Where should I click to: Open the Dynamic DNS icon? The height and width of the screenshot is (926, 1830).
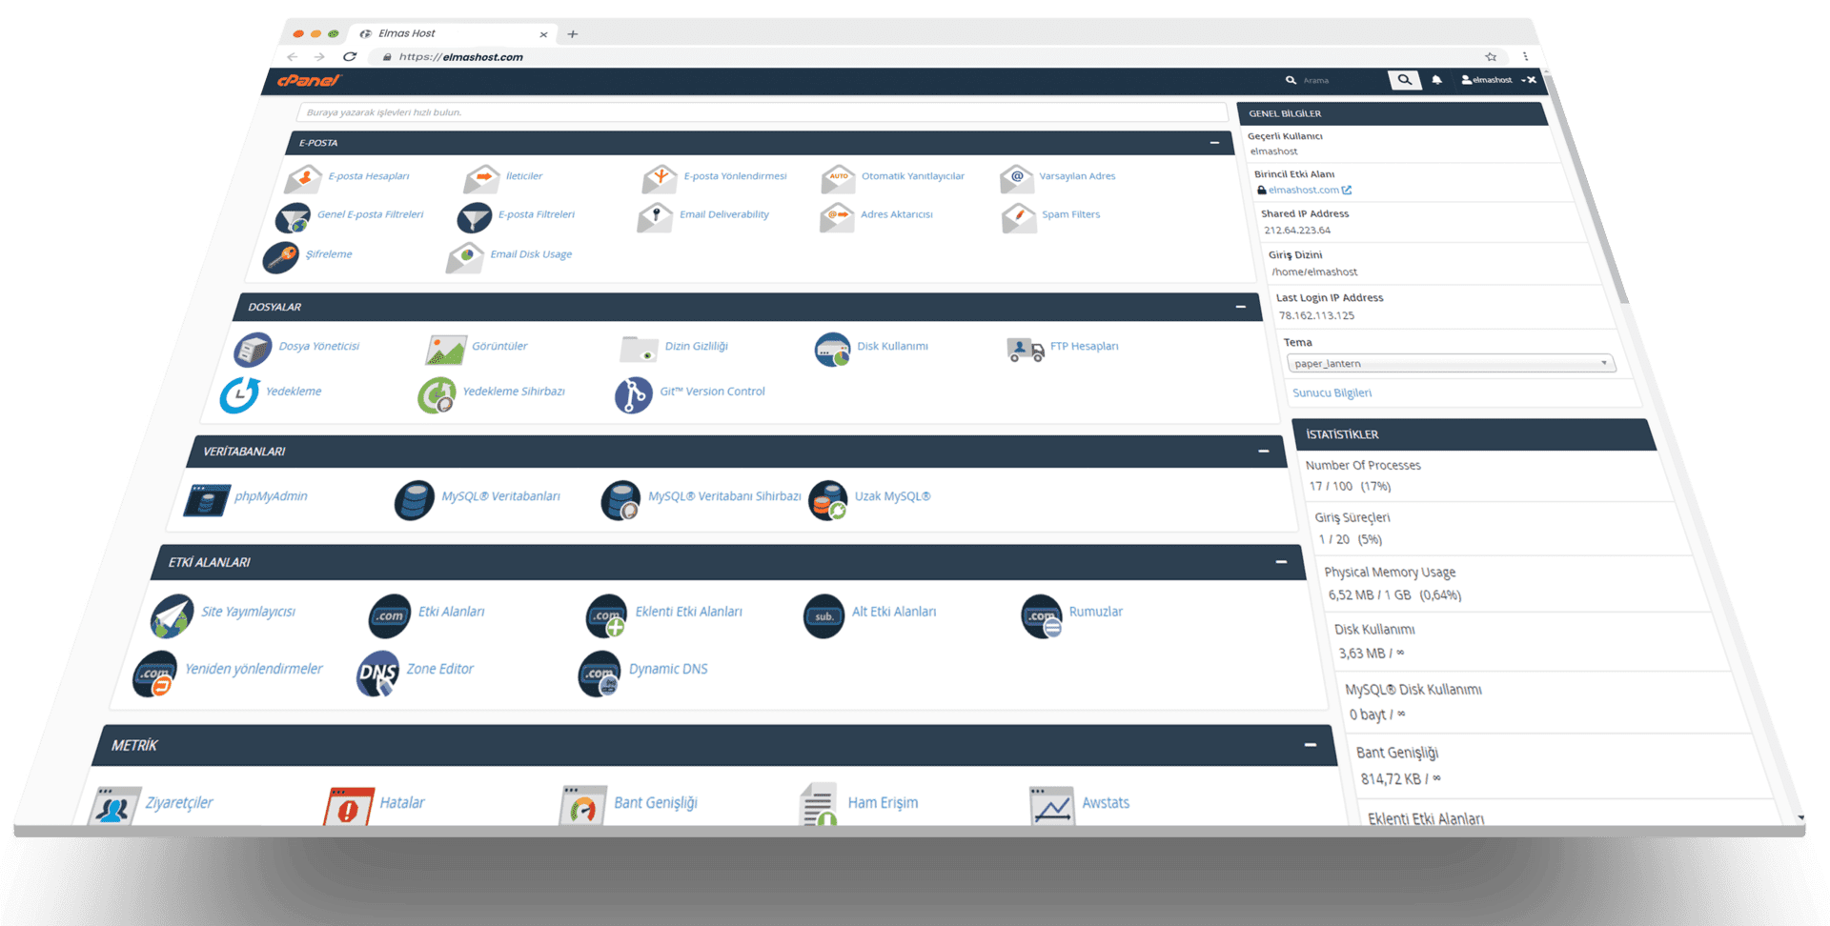[x=600, y=674]
